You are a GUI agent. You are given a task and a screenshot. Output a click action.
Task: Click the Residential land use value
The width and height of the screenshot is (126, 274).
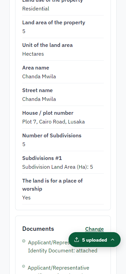click(x=36, y=8)
